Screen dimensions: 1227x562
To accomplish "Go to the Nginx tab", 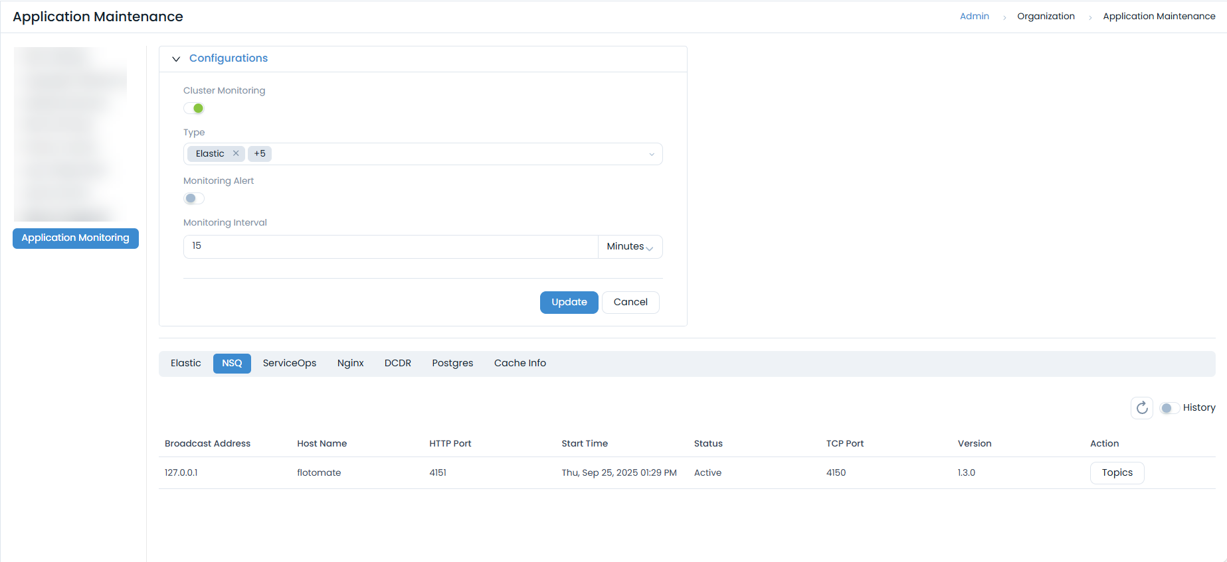I will pyautogui.click(x=350, y=364).
